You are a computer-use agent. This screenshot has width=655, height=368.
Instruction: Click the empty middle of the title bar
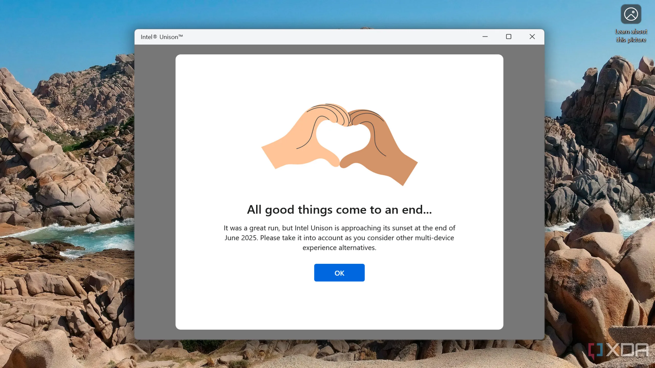pyautogui.click(x=333, y=37)
